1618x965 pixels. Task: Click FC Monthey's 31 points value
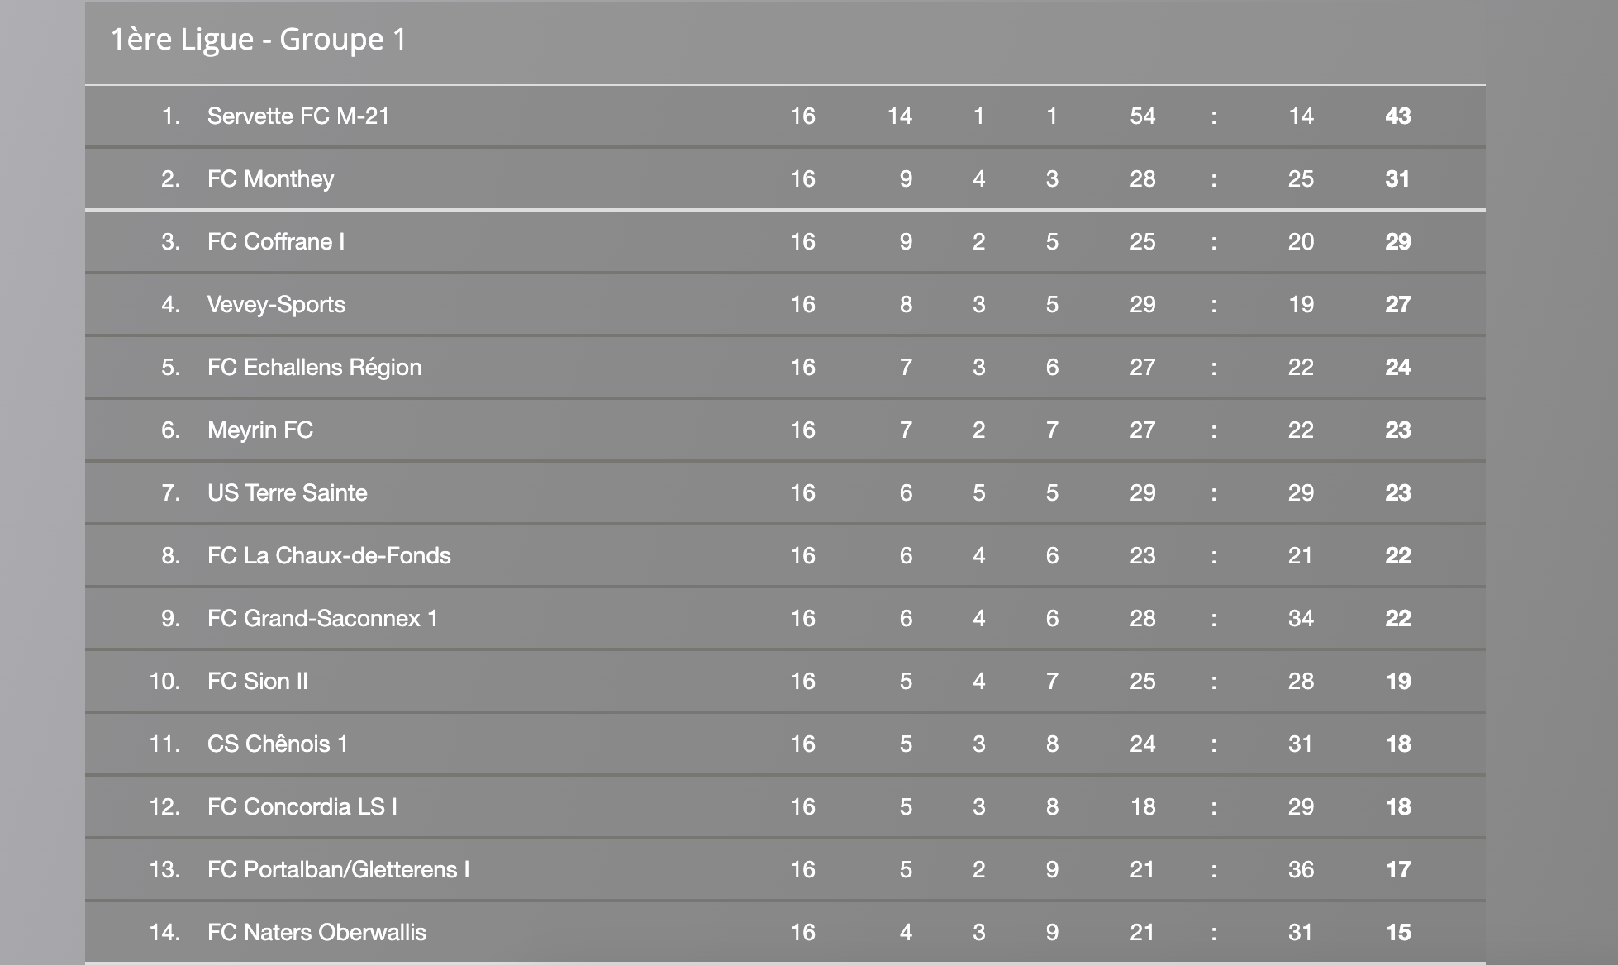pyautogui.click(x=1397, y=178)
